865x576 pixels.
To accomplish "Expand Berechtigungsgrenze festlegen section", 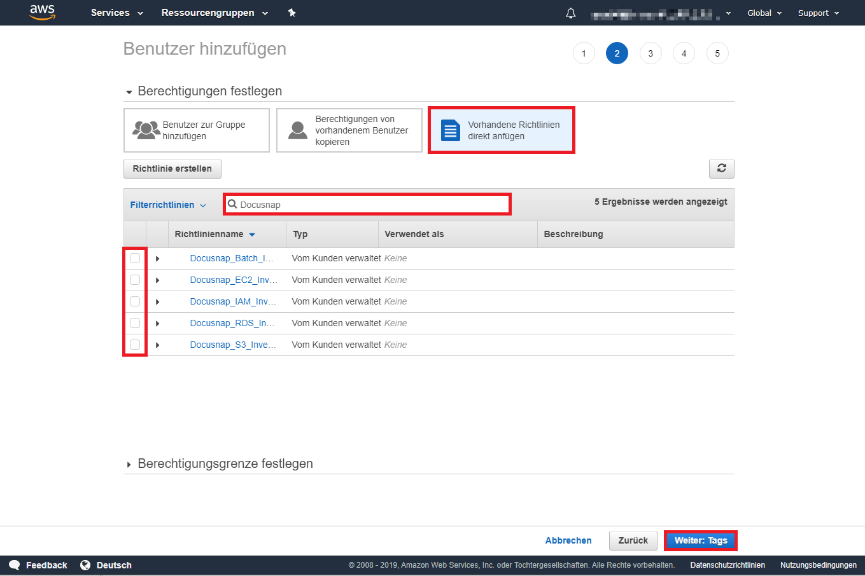I will point(219,463).
